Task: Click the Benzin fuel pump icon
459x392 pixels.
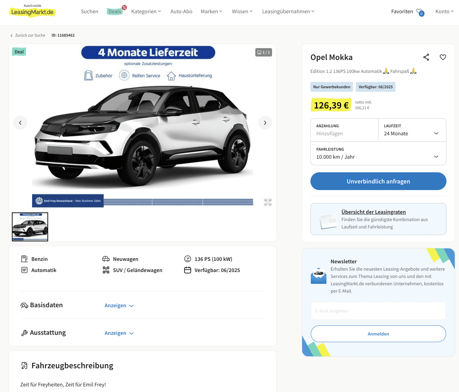Action: [24, 259]
